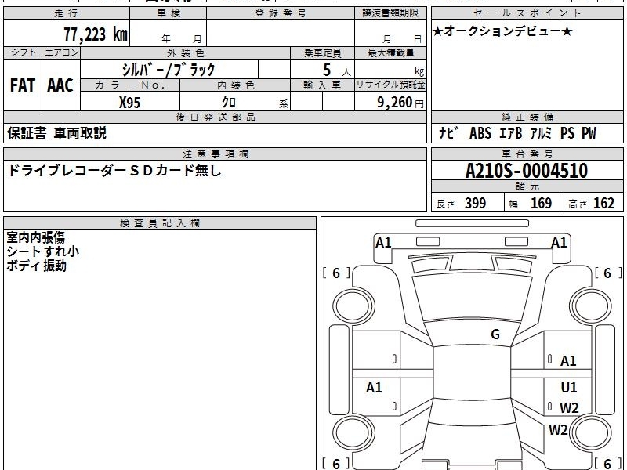Click the W2 mark directly below U1
The width and height of the screenshot is (627, 470).
coord(569,408)
